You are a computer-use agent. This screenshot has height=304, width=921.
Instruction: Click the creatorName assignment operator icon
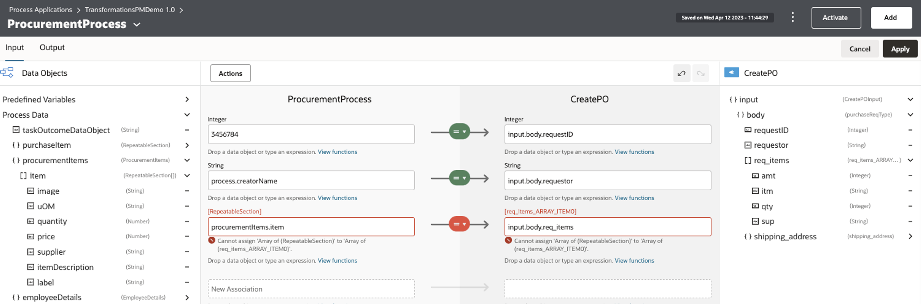point(459,178)
